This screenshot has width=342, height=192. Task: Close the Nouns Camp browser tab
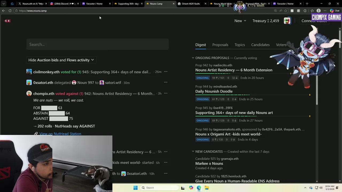click(x=174, y=4)
